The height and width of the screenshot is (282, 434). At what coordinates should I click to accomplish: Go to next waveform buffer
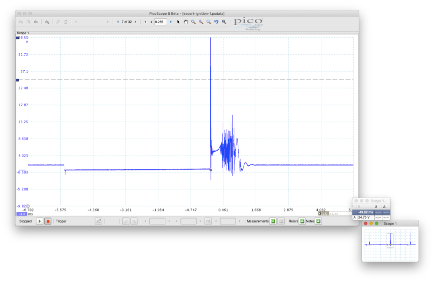click(135, 22)
